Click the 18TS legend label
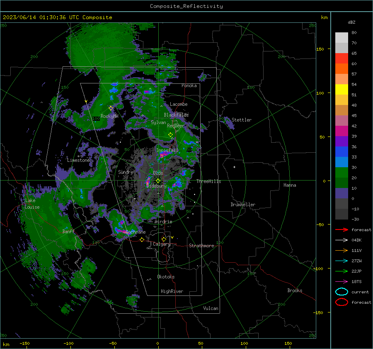 coord(356,282)
